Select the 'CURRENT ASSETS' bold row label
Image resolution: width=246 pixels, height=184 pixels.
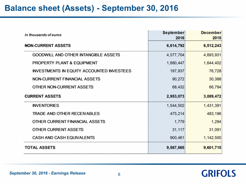pos(43,96)
